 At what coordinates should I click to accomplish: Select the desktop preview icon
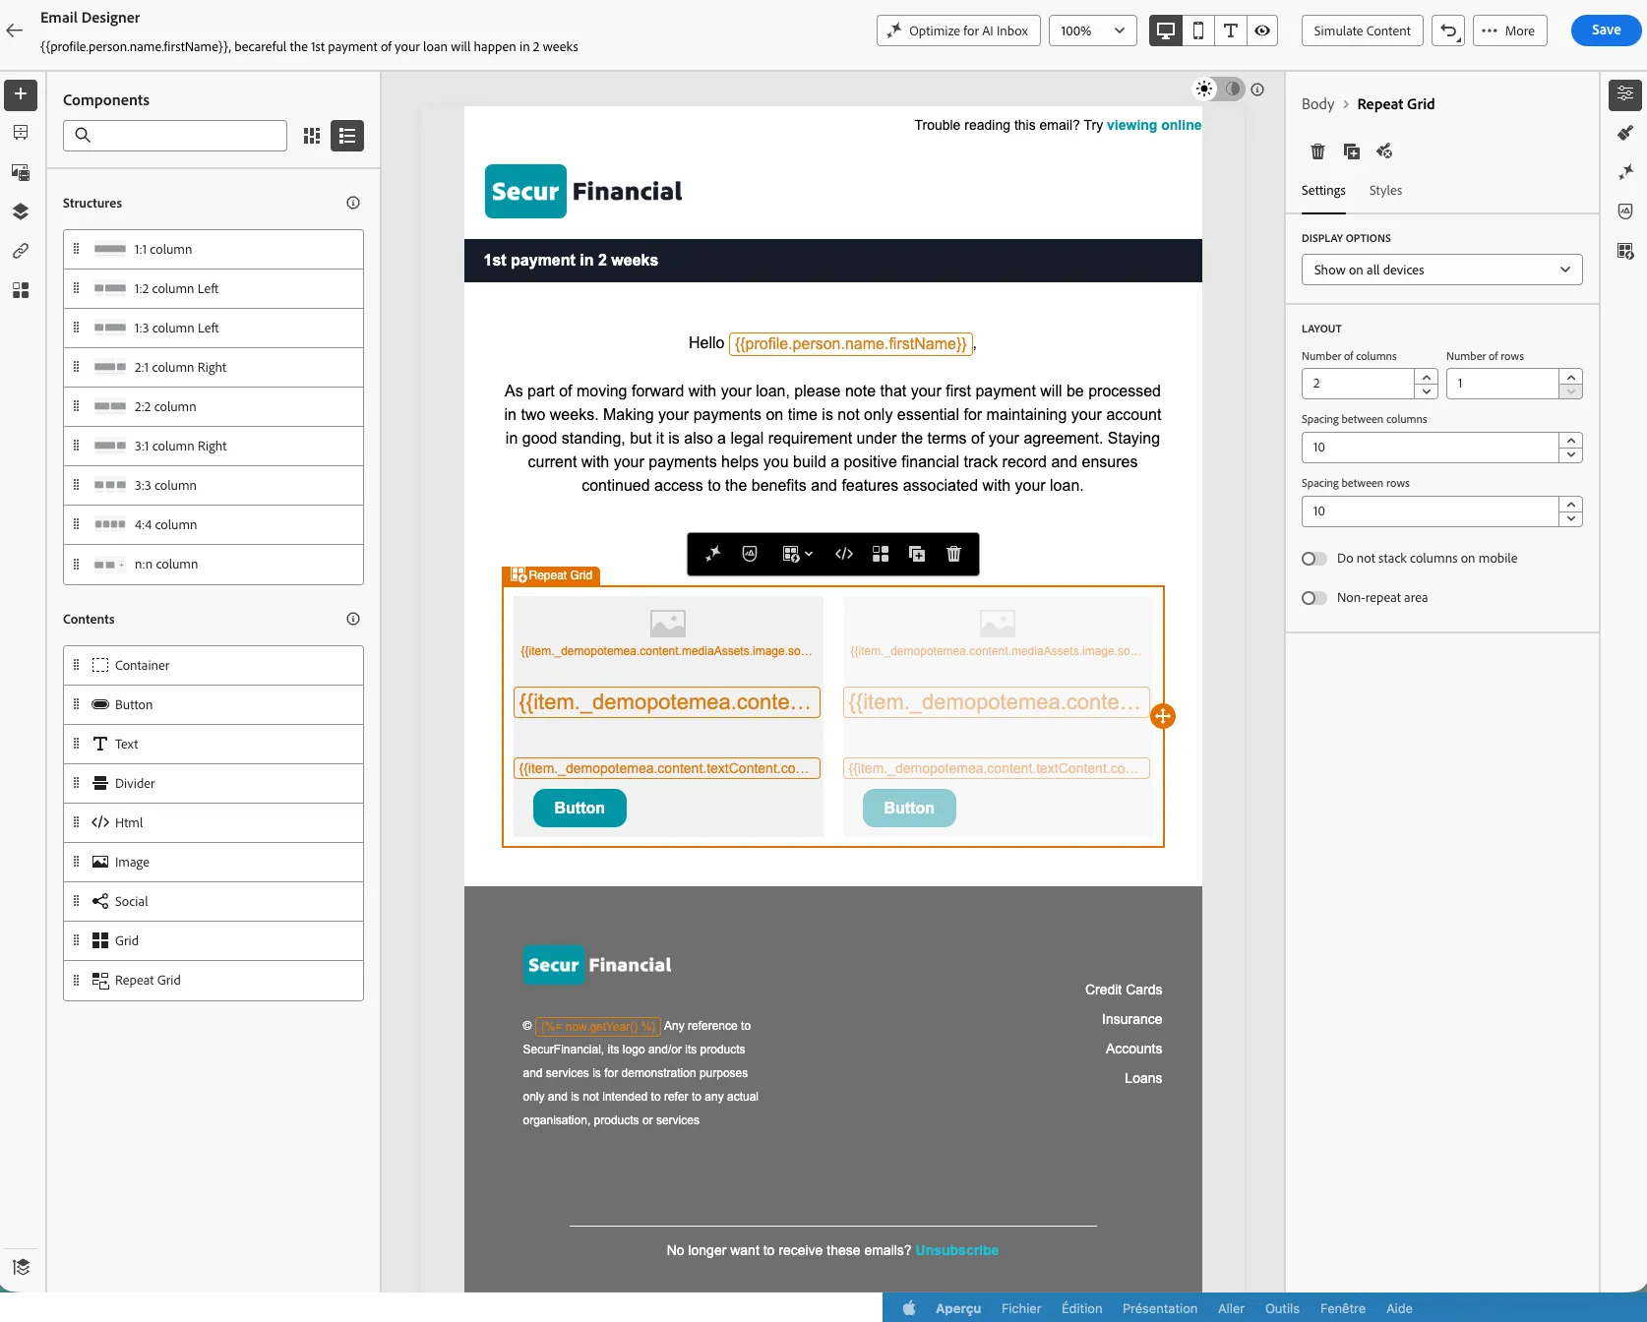click(x=1166, y=30)
